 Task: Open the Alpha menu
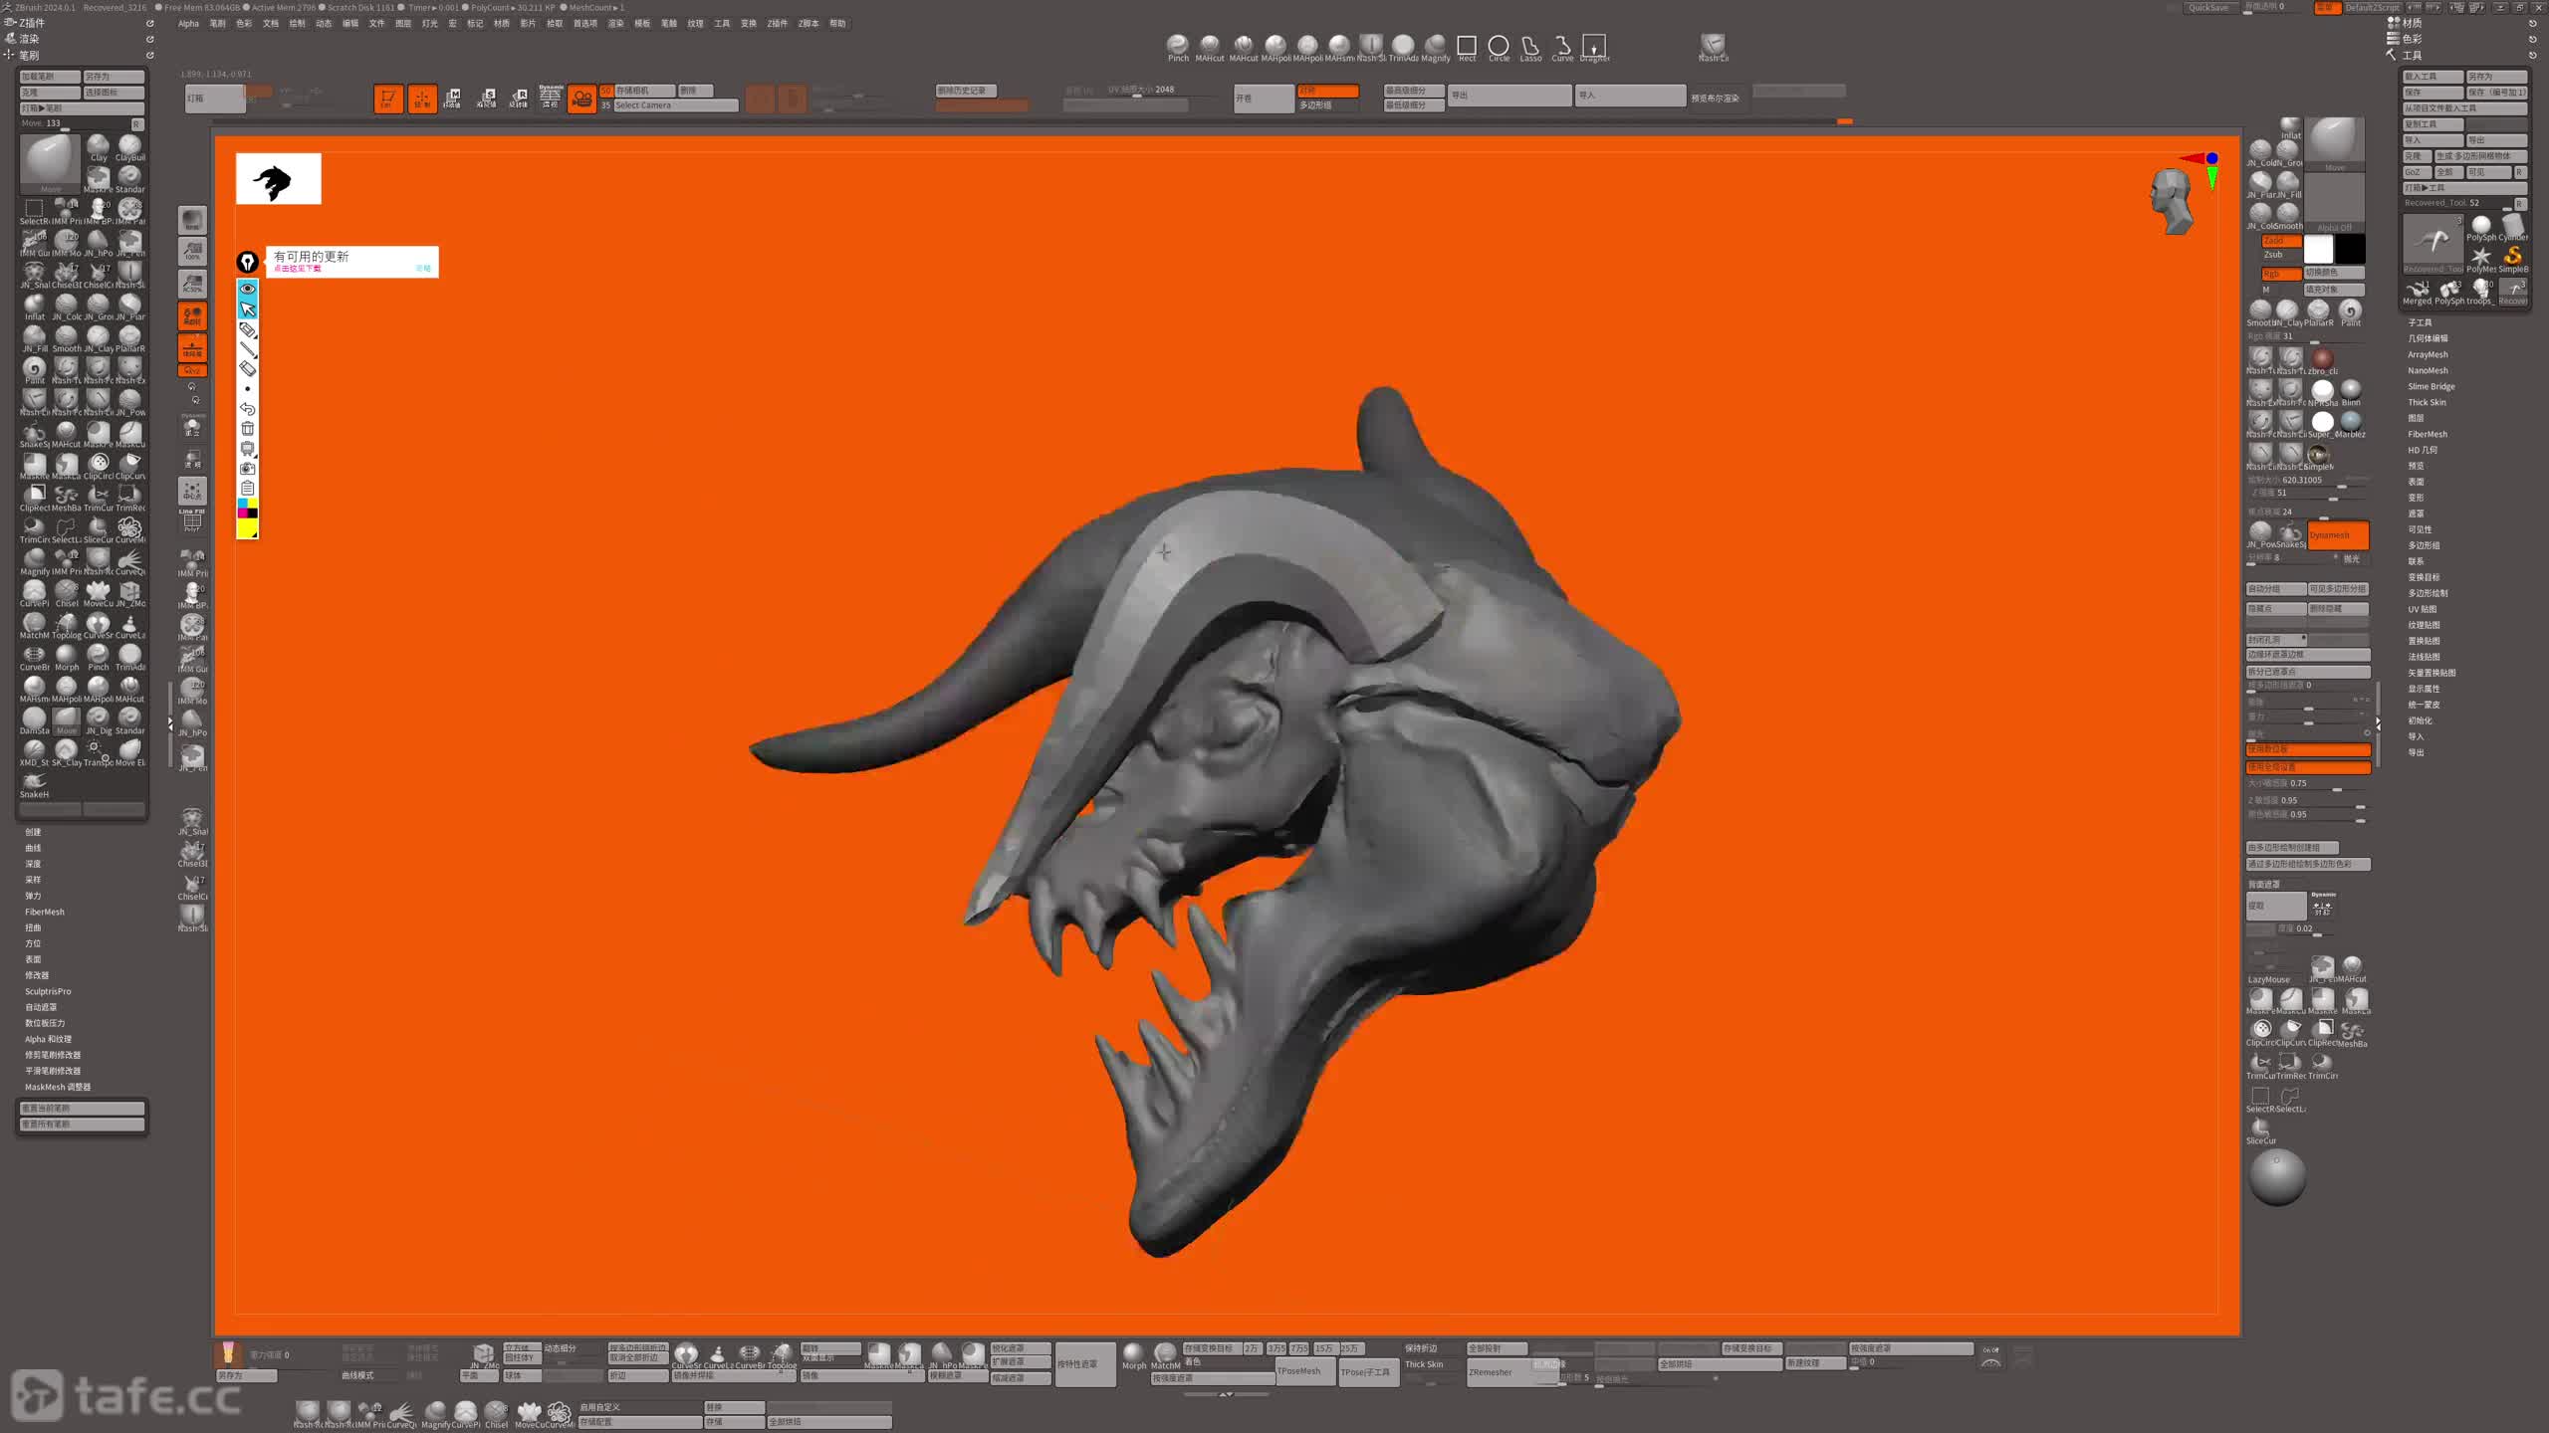click(x=188, y=23)
